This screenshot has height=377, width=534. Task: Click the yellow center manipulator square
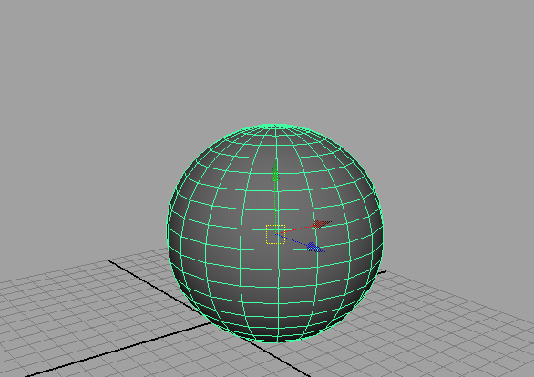coord(275,234)
